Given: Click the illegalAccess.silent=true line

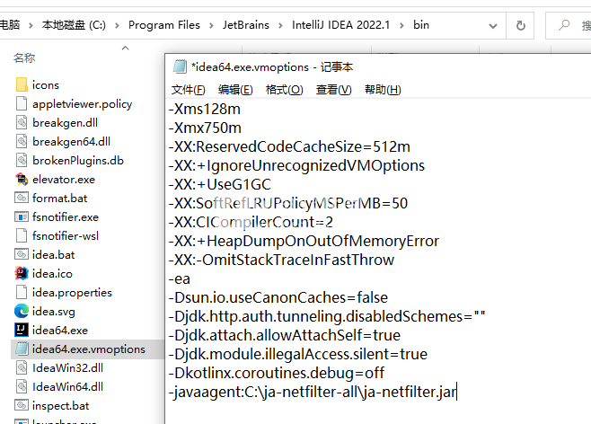Looking at the screenshot, I should click(x=298, y=354).
